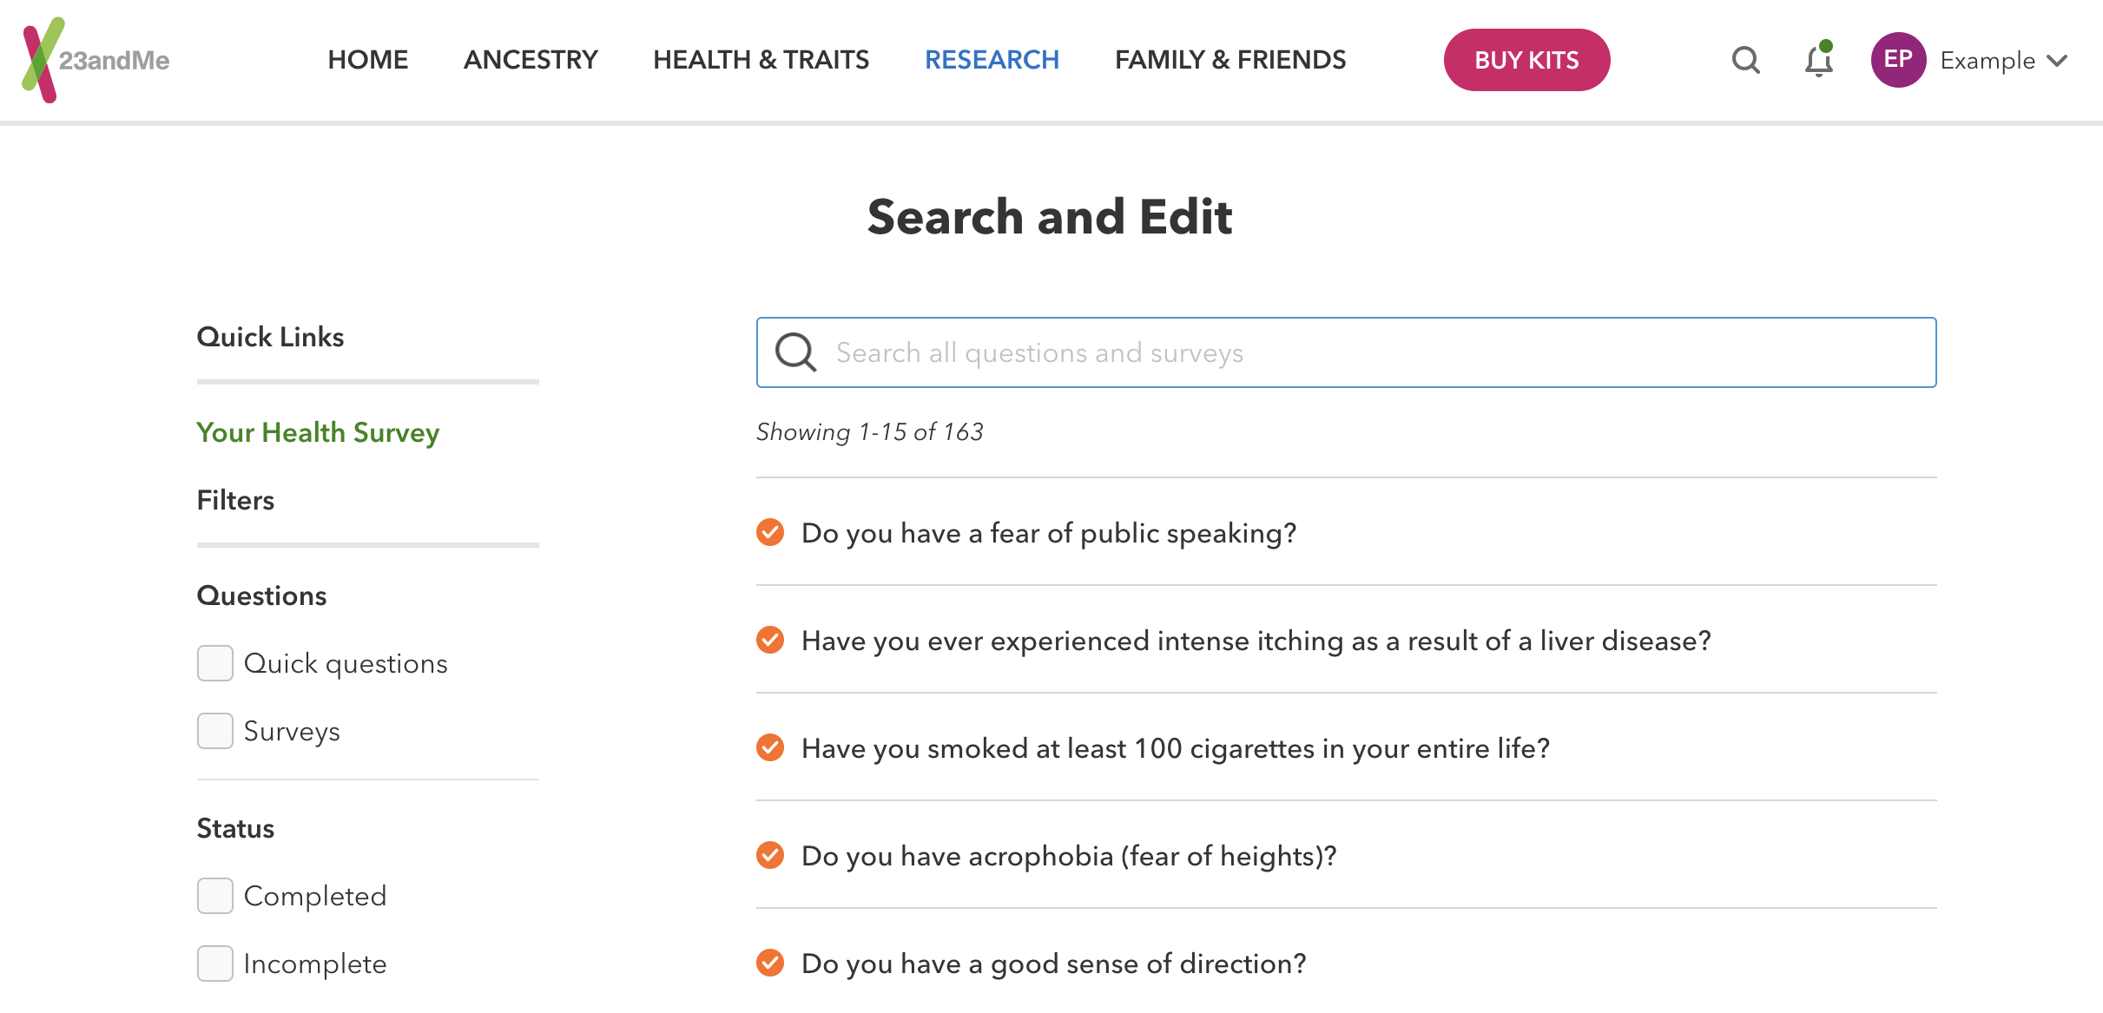
Task: Click the Example account name
Action: click(x=1988, y=61)
